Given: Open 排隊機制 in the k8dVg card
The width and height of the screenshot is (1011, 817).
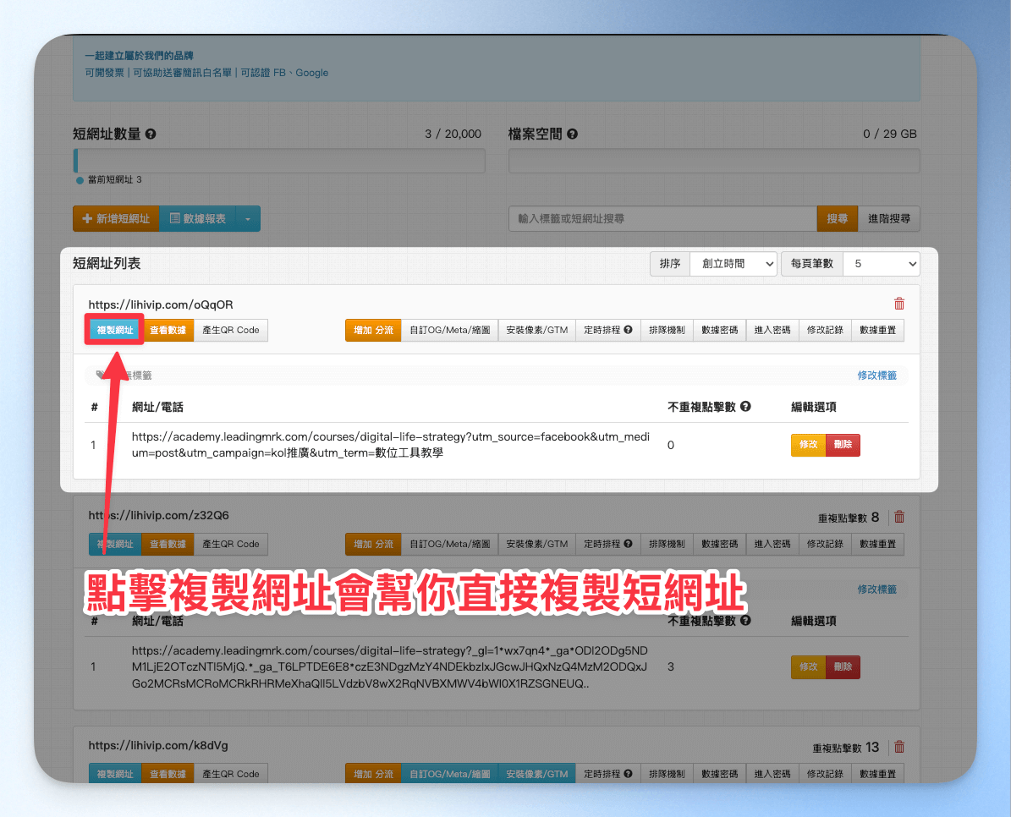Looking at the screenshot, I should [x=667, y=773].
